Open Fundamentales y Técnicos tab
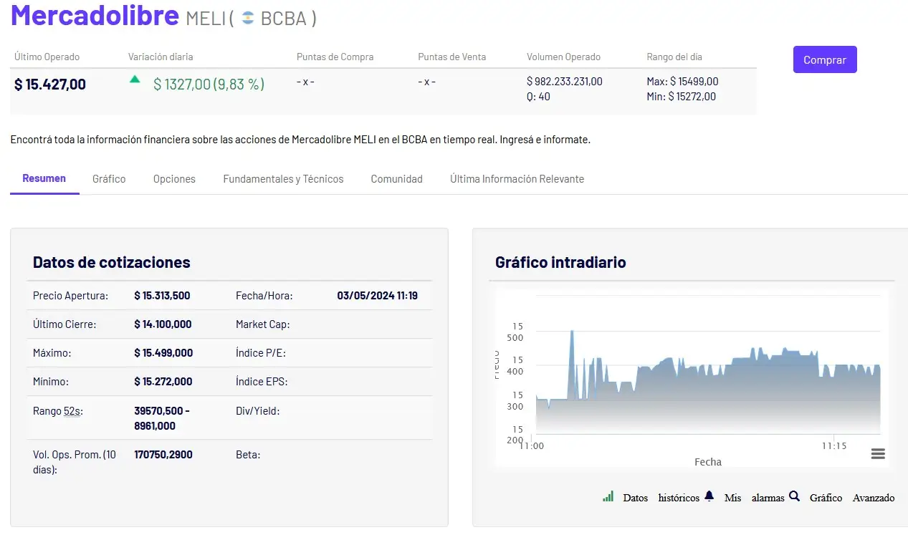Screen dimensions: 908x535 pyautogui.click(x=283, y=179)
